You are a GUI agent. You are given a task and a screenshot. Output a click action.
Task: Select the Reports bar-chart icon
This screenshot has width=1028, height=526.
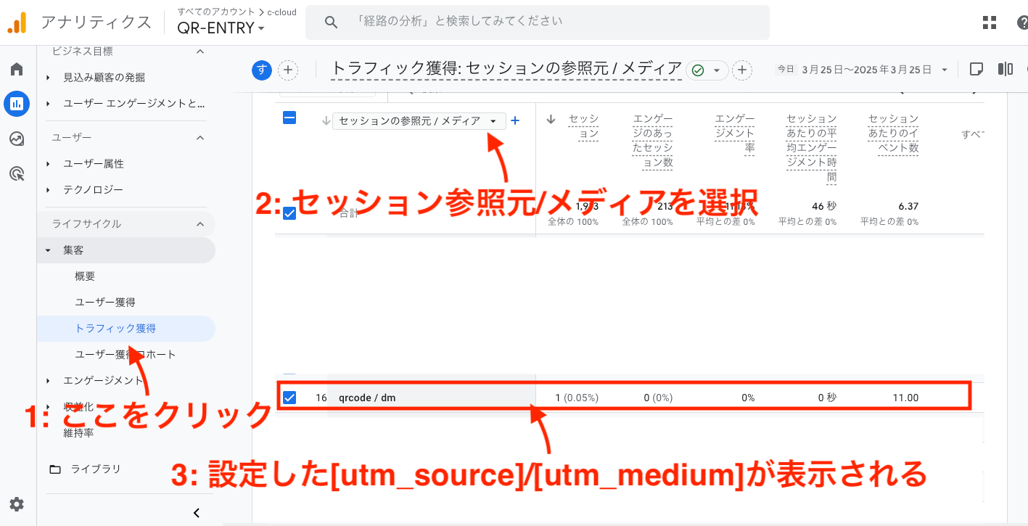pos(17,104)
